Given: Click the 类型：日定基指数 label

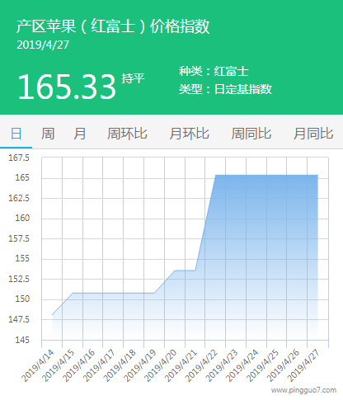Looking at the screenshot, I should [225, 89].
